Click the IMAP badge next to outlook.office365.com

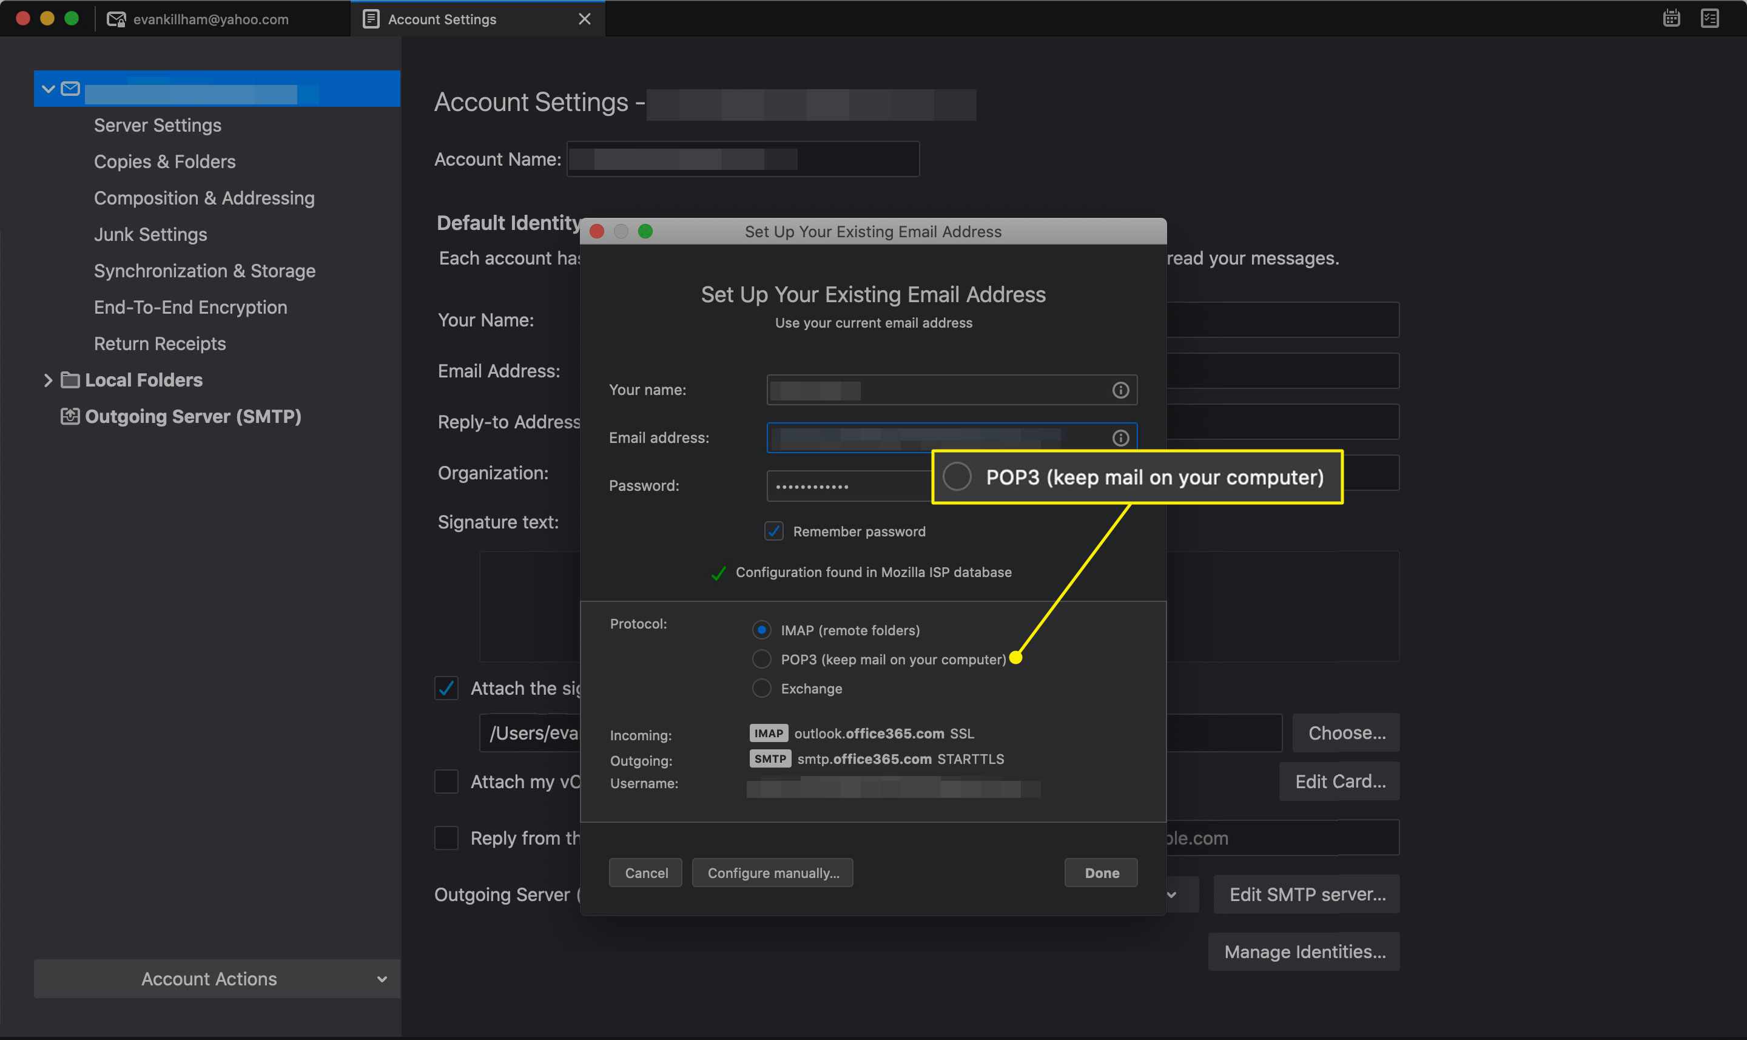(x=769, y=733)
